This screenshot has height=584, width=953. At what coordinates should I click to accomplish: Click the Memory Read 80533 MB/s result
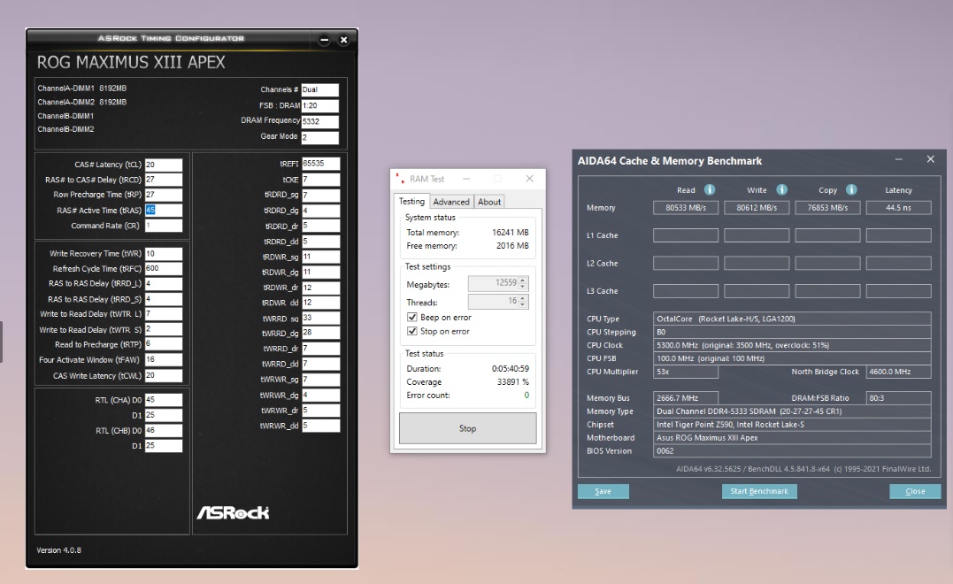click(x=686, y=208)
